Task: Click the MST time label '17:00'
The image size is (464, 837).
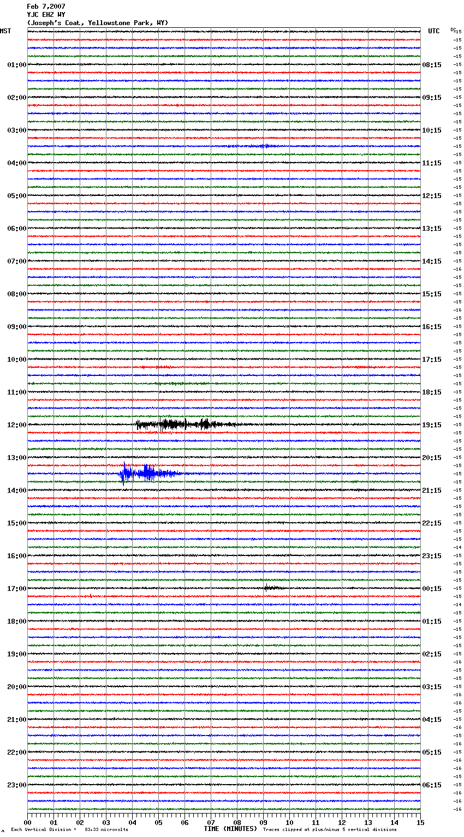Action: [17, 589]
